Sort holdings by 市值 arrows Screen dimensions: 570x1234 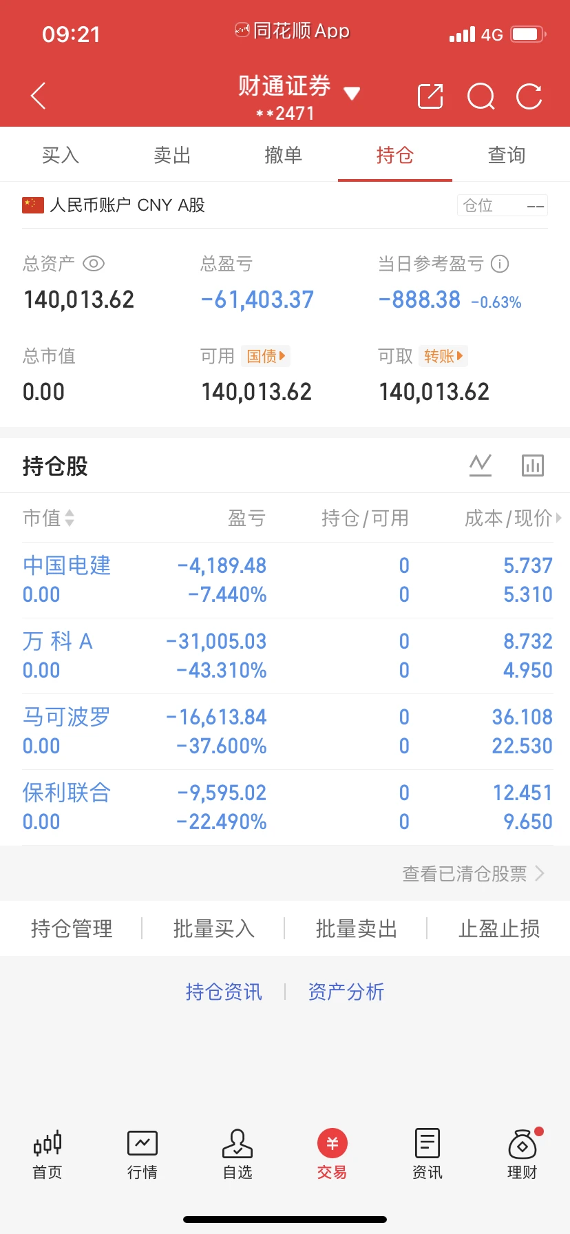click(x=68, y=518)
